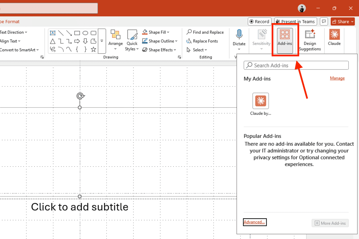Click the Manage link
This screenshot has height=239, width=359.
(x=337, y=78)
